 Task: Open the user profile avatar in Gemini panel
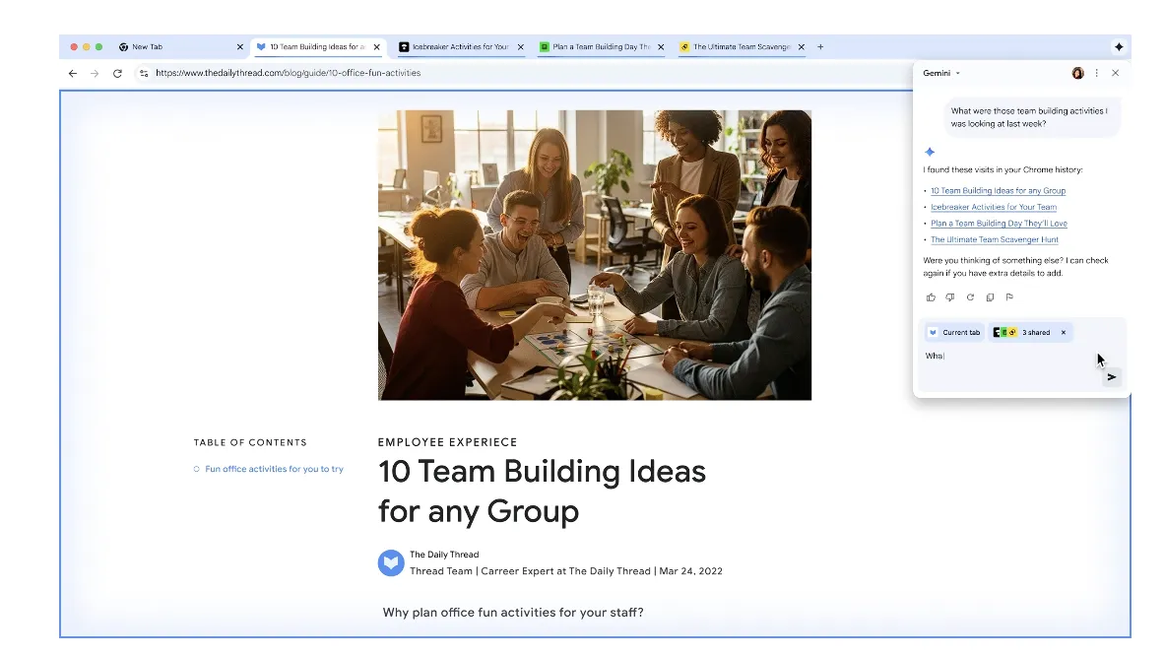coord(1077,73)
